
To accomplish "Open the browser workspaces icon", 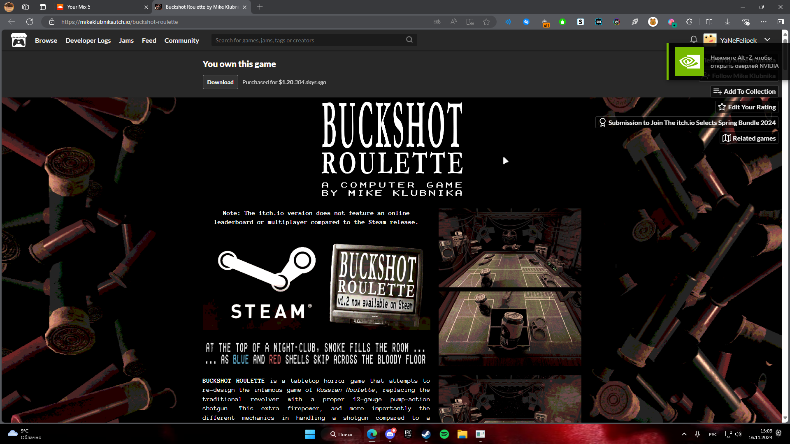I will point(26,7).
